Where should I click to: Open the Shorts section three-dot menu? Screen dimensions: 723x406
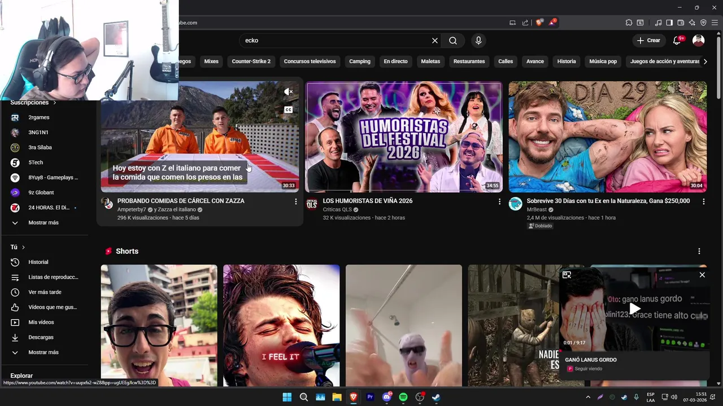(699, 251)
